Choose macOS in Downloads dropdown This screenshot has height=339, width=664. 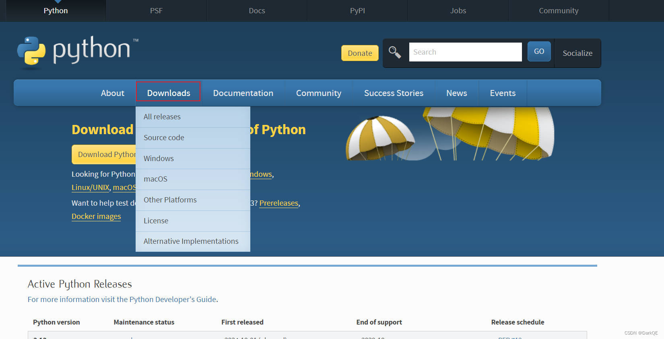(x=193, y=179)
